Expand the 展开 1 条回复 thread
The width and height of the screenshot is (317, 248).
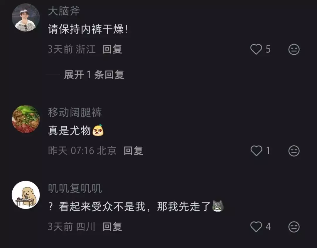point(94,75)
